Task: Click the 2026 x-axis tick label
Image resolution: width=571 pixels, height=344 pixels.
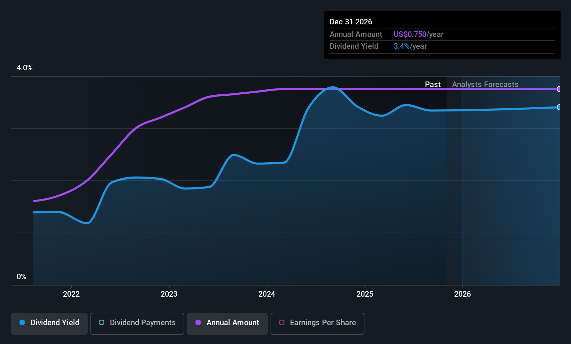Action: (x=463, y=294)
